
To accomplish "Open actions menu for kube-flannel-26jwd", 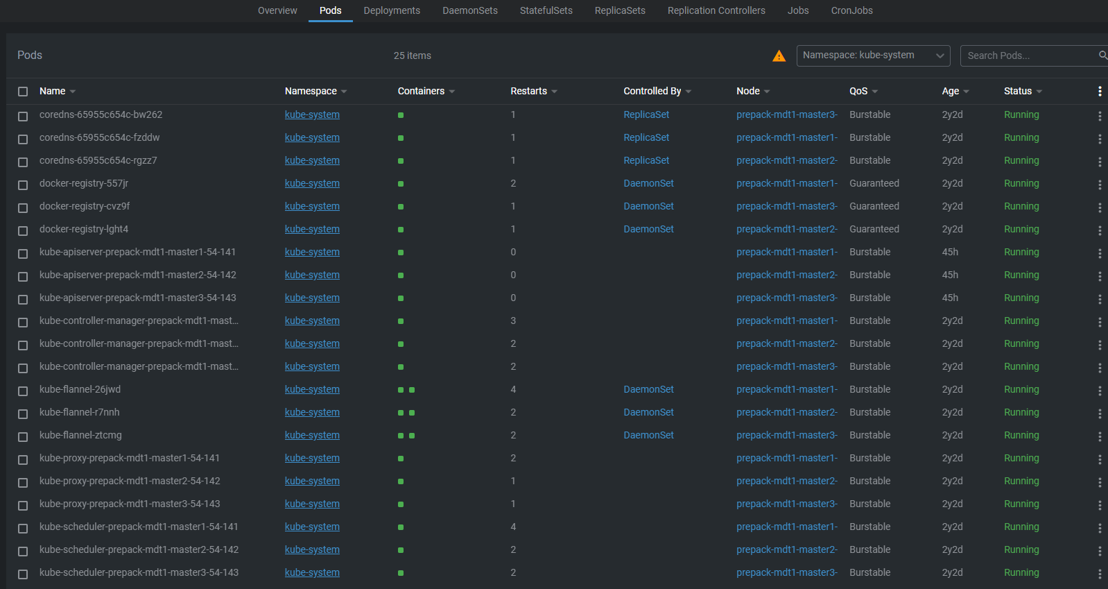I will pos(1100,391).
